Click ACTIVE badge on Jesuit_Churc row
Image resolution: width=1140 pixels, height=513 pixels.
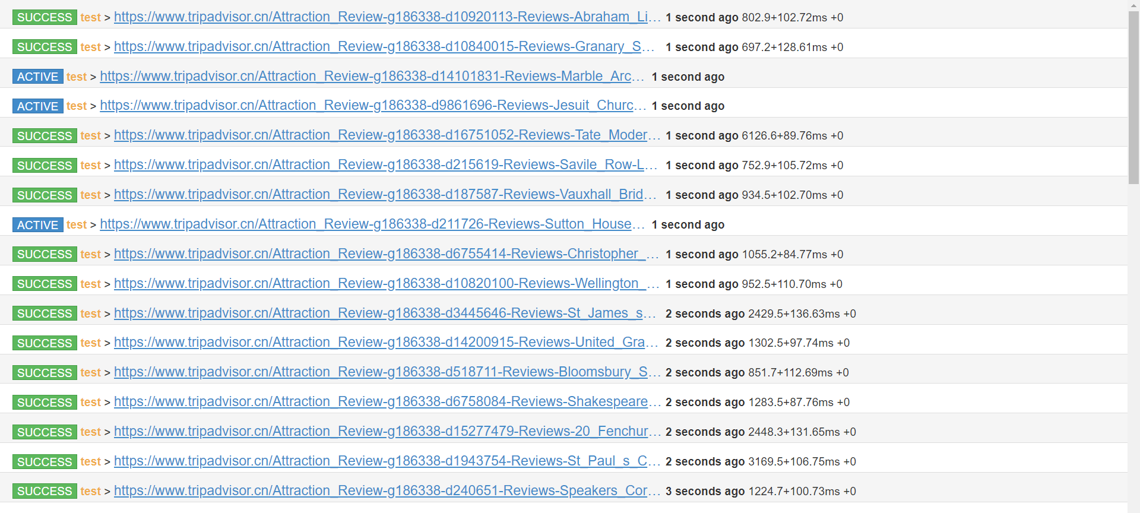[38, 106]
